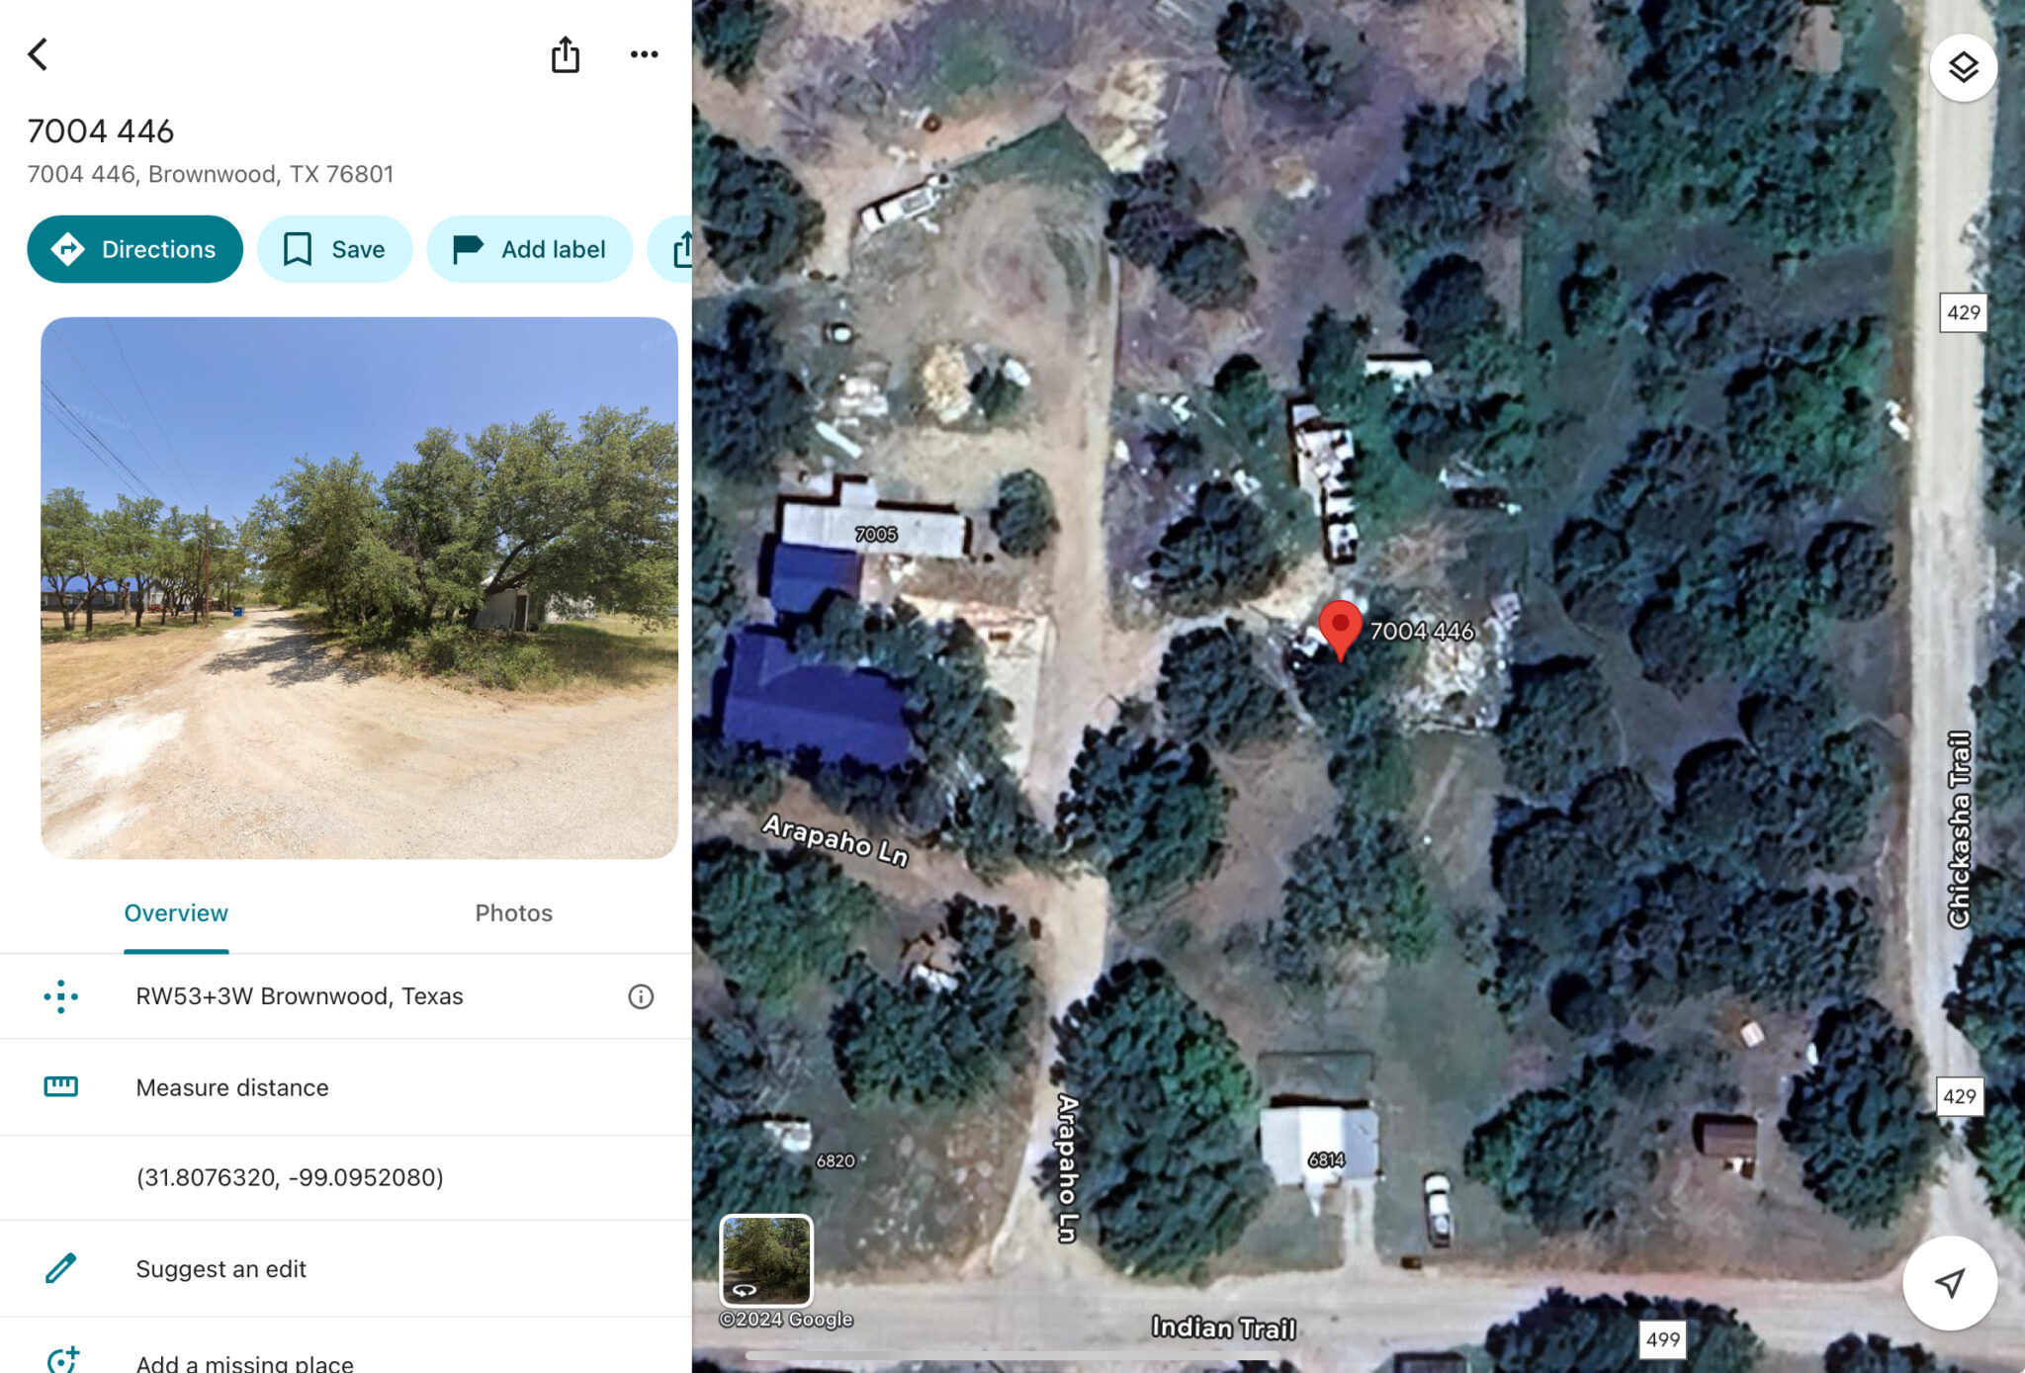Tap the share icon in header
This screenshot has width=2025, height=1373.
click(x=565, y=54)
